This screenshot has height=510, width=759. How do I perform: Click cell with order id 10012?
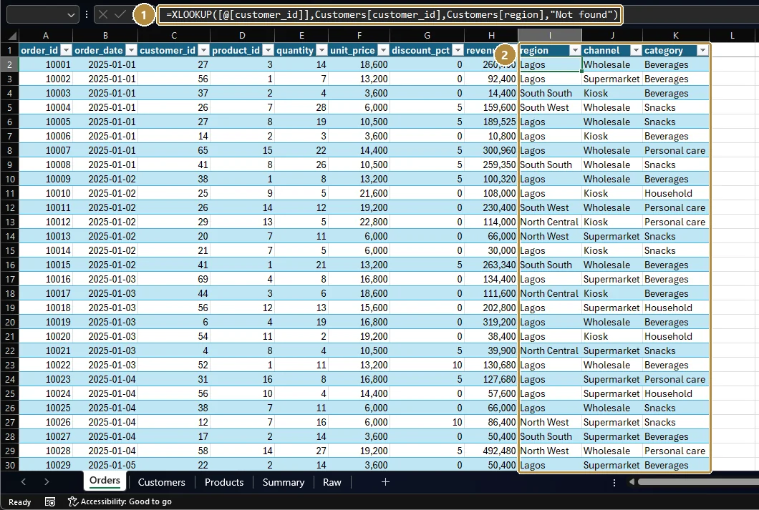(x=46, y=222)
